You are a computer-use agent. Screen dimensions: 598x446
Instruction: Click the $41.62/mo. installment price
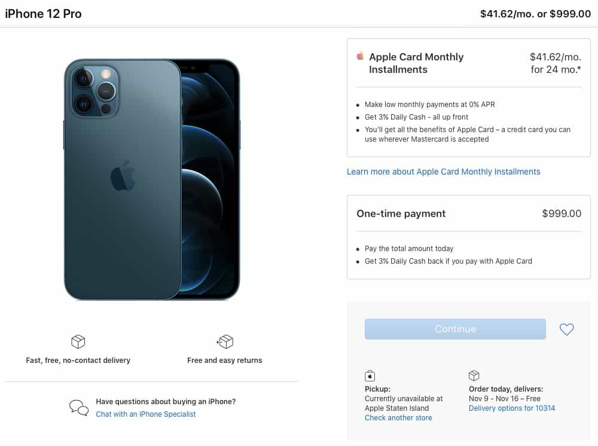point(555,57)
